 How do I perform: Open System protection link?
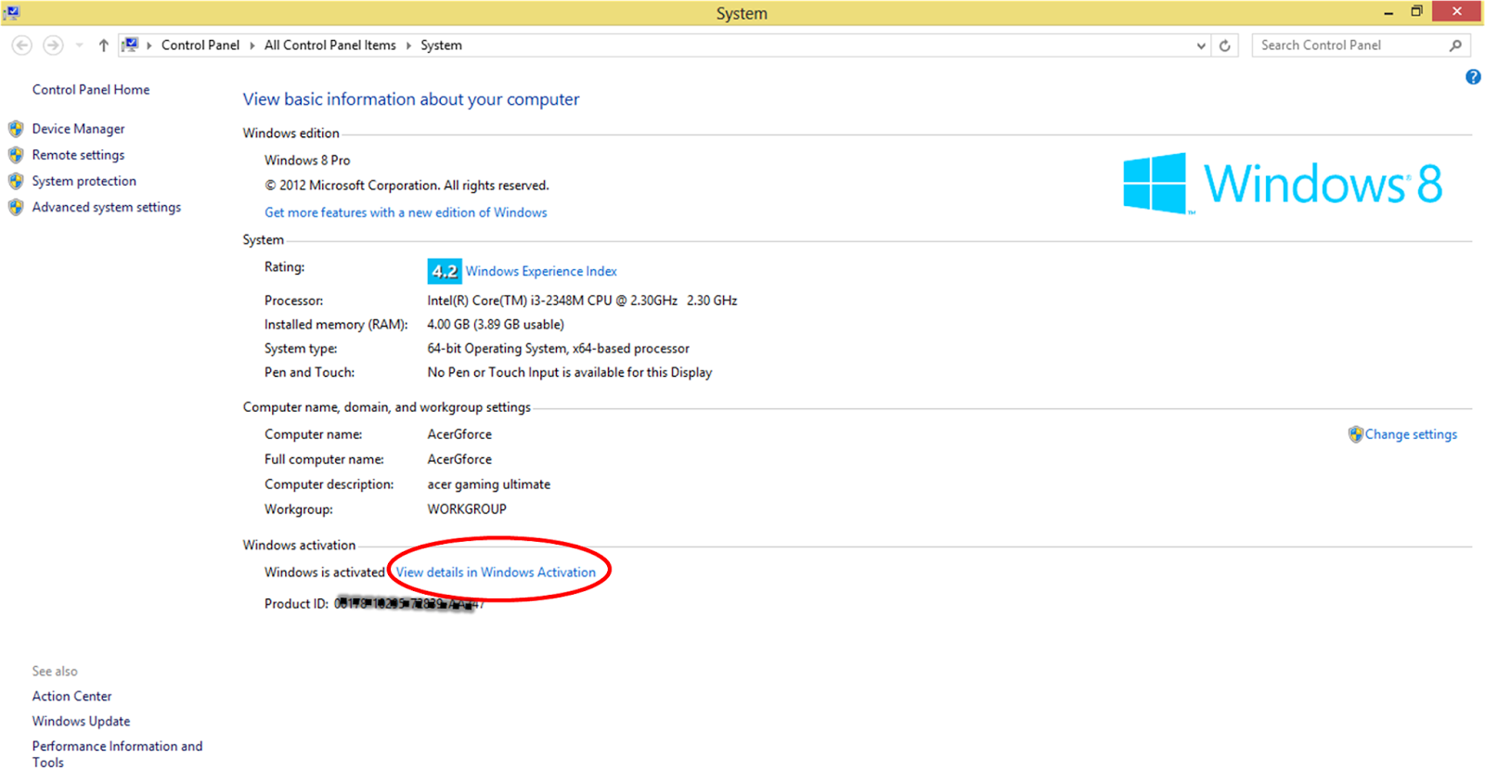click(x=84, y=181)
